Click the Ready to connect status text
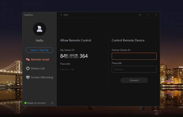The width and height of the screenshot is (183, 117). tap(36, 103)
